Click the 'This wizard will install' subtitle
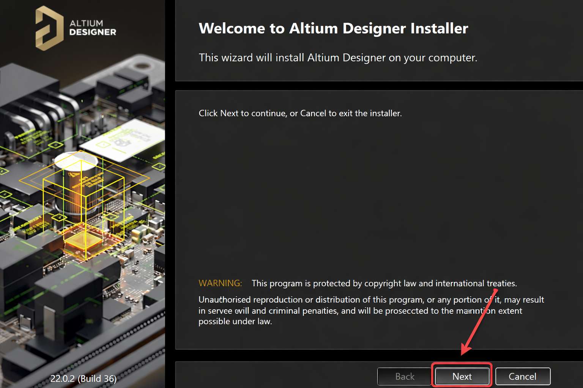The width and height of the screenshot is (583, 388). tap(338, 58)
